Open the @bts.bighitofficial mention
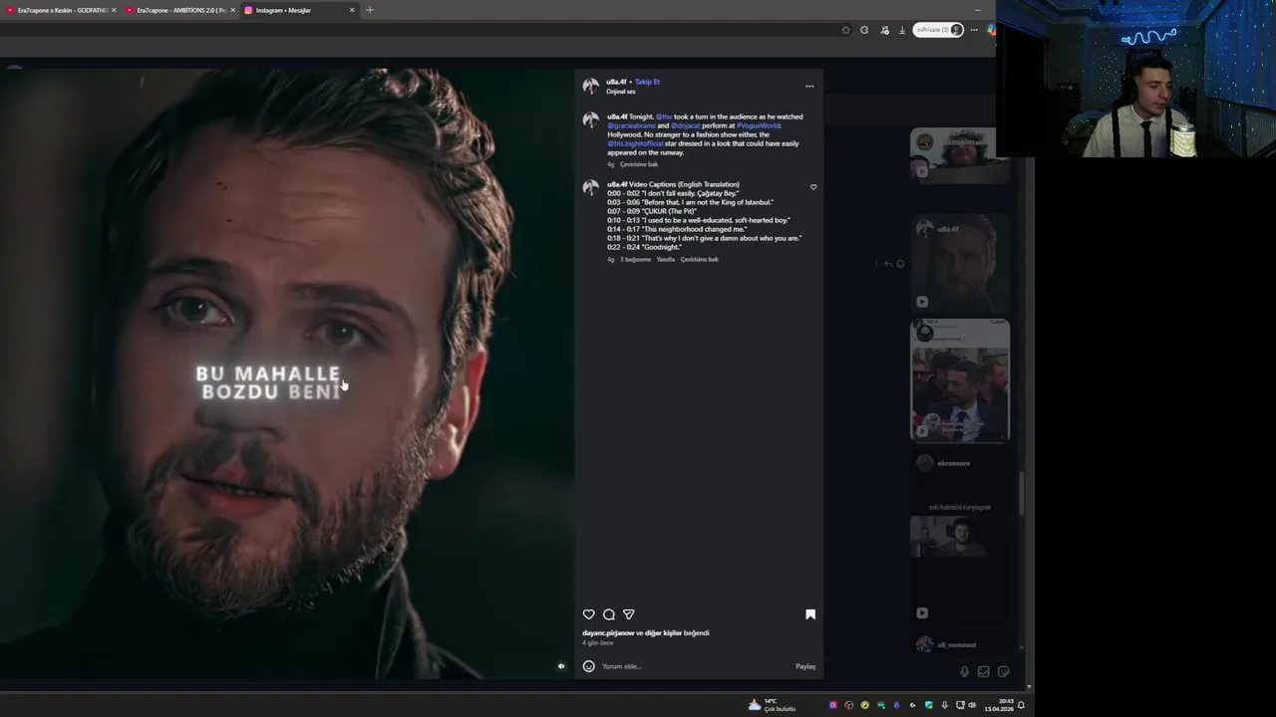 pos(635,143)
